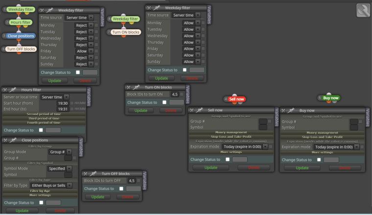The width and height of the screenshot is (372, 215).
Task: Click orange output connector under Buy now block
Action: point(329,102)
